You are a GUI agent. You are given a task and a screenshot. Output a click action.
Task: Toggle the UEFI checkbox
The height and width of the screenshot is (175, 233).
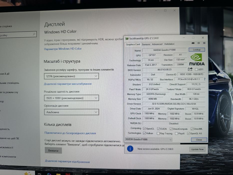[x=196, y=69]
